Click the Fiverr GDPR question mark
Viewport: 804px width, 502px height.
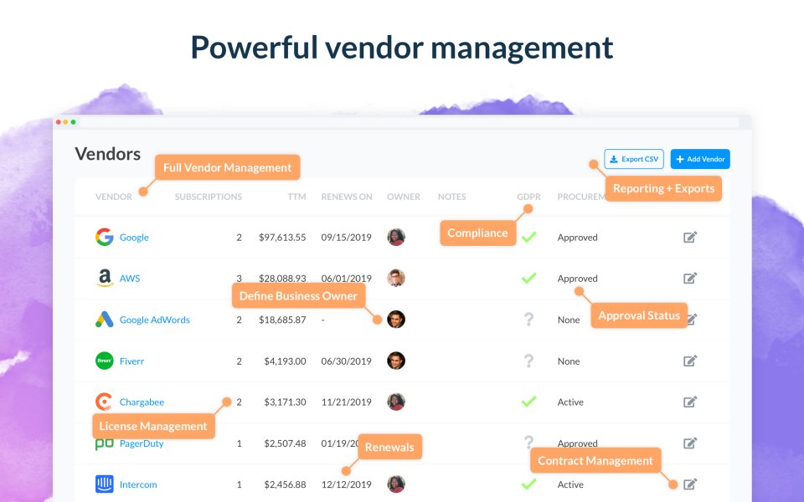tap(528, 361)
